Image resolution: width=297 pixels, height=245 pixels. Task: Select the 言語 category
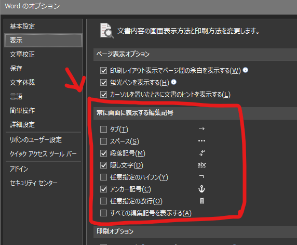[x=43, y=96]
